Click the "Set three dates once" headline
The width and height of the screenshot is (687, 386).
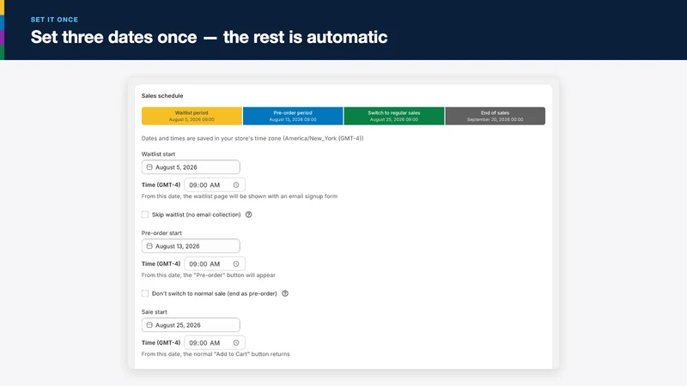tap(209, 37)
